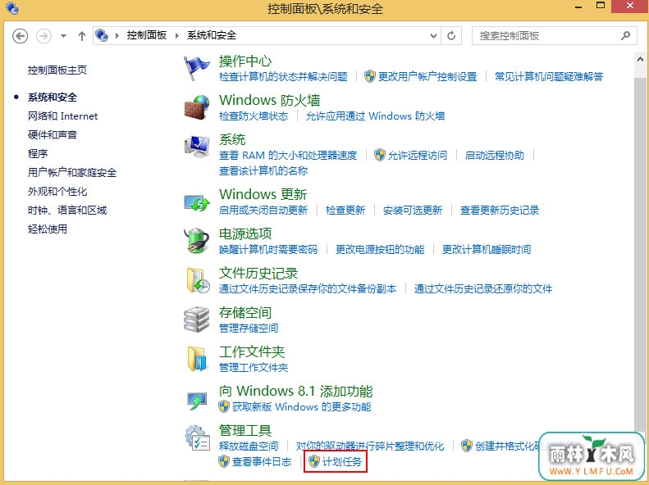Click the Action Center flag icon
The width and height of the screenshot is (649, 485).
point(196,68)
